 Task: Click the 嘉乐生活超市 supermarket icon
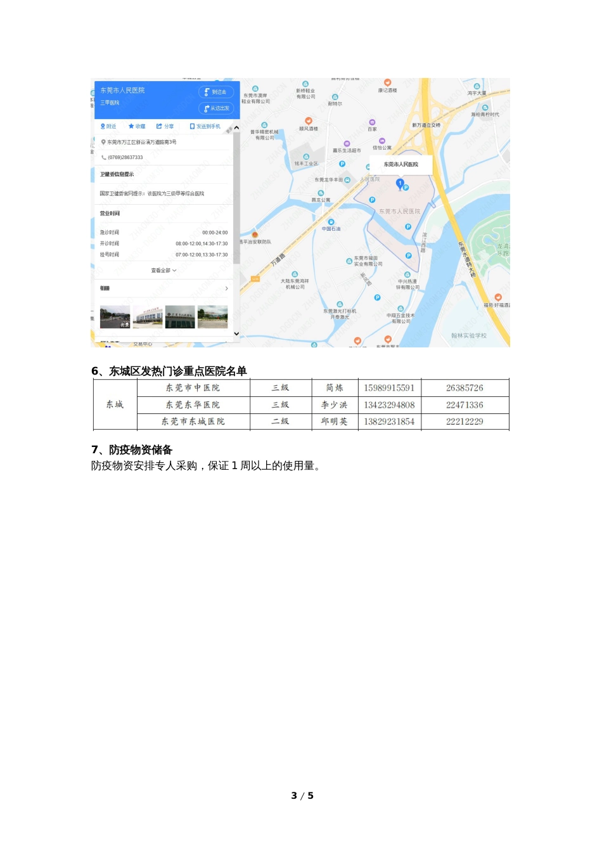(x=347, y=143)
